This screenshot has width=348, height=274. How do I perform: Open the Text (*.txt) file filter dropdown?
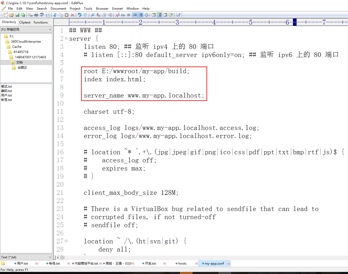pyautogui.click(x=26, y=257)
